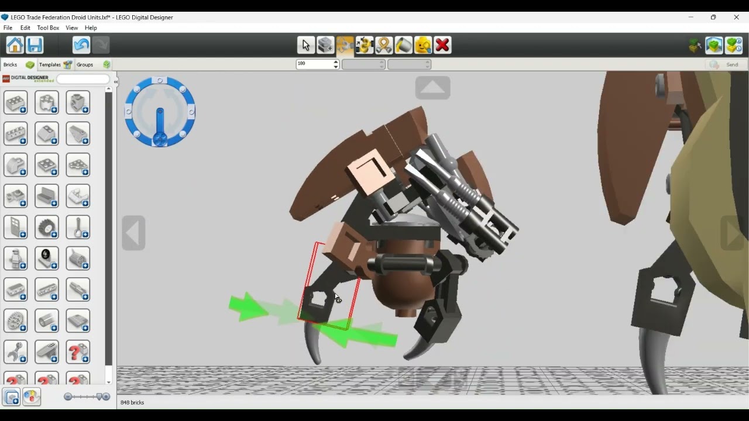The image size is (749, 421).
Task: Zoom in palette icons with plus button
Action: pyautogui.click(x=106, y=396)
